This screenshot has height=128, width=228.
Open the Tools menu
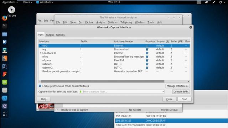click(x=151, y=22)
